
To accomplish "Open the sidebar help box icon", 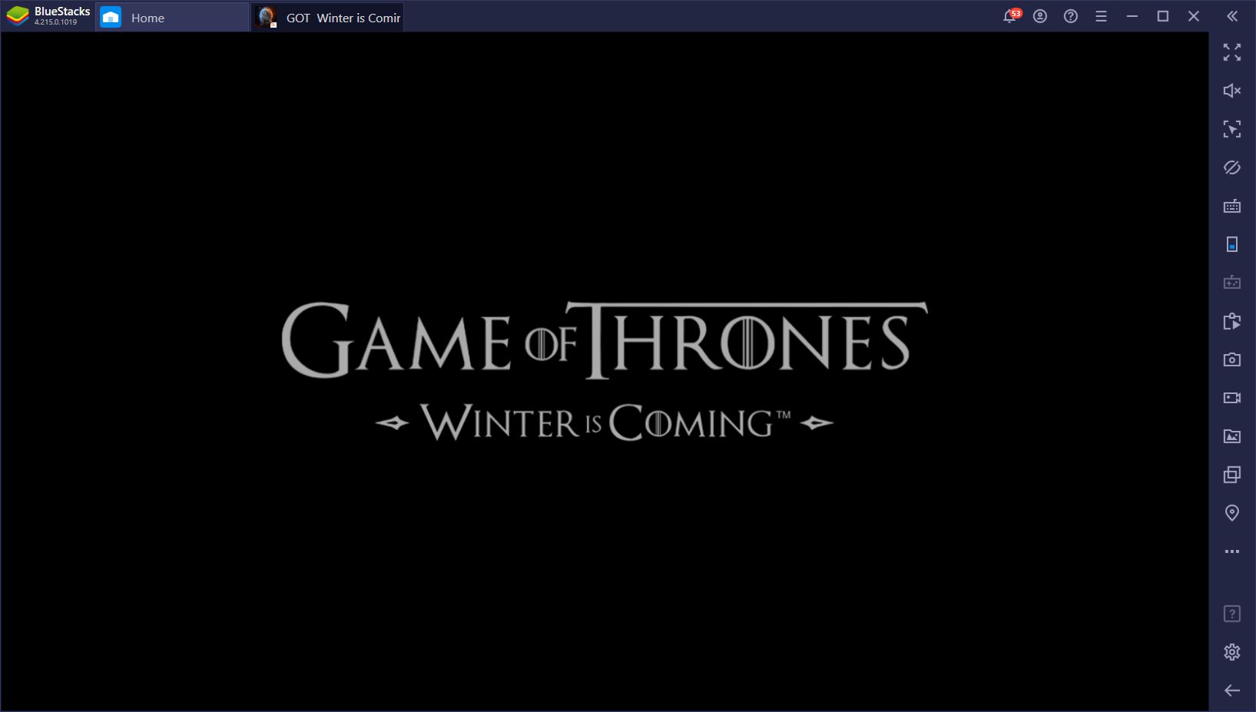I will pyautogui.click(x=1232, y=614).
